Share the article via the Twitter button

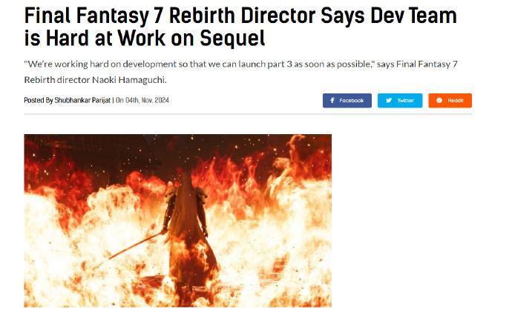point(400,101)
